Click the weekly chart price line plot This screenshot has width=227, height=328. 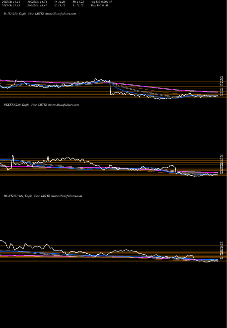click(x=109, y=166)
